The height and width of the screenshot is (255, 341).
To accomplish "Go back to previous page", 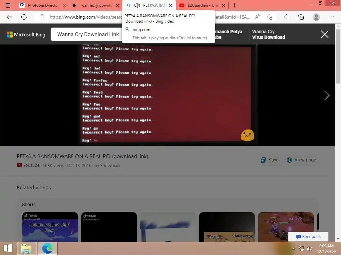I will point(9,17).
